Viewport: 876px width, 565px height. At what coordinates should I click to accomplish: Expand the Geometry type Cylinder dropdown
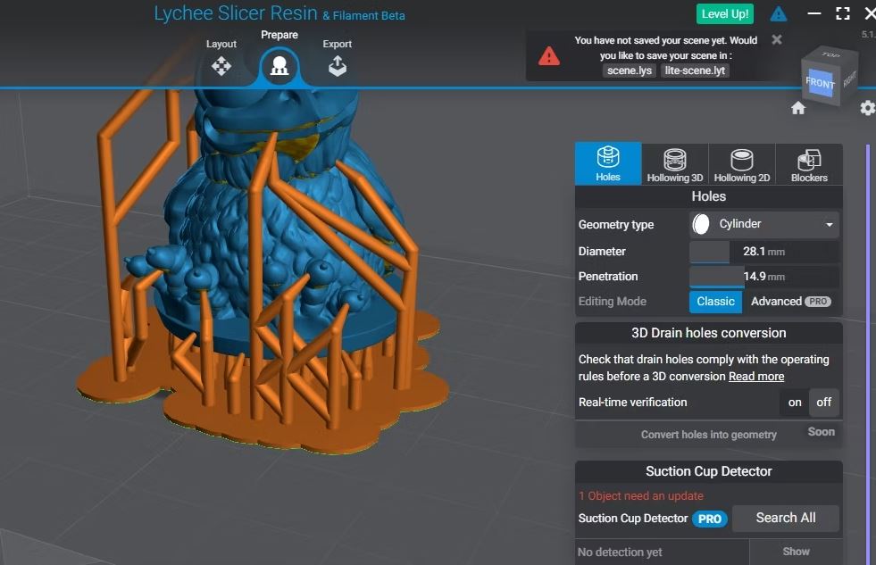[x=763, y=224]
